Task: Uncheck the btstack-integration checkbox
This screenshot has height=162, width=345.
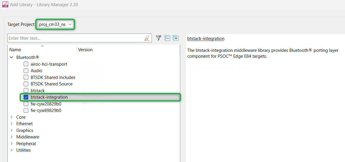Action: click(x=26, y=97)
